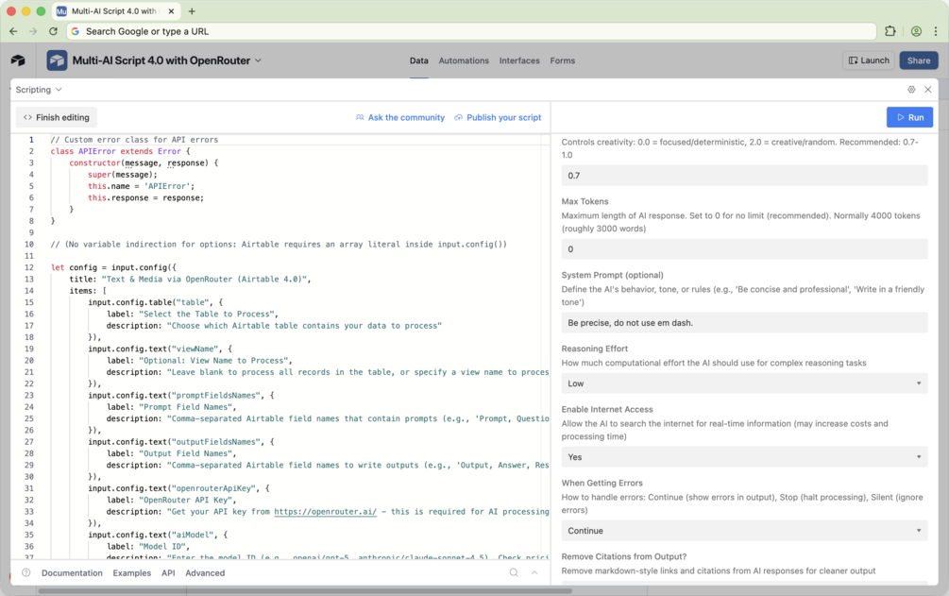Open the When Getting Errors dropdown
The height and width of the screenshot is (596, 949).
[744, 531]
